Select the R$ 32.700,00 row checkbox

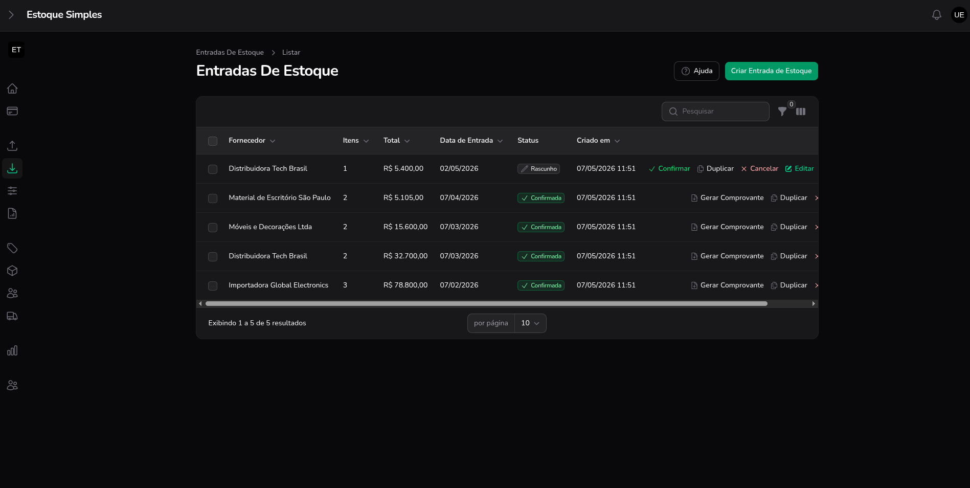pos(213,257)
